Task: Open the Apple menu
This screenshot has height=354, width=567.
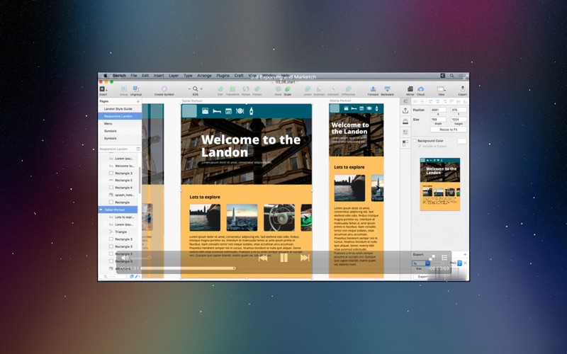Action: click(x=105, y=76)
